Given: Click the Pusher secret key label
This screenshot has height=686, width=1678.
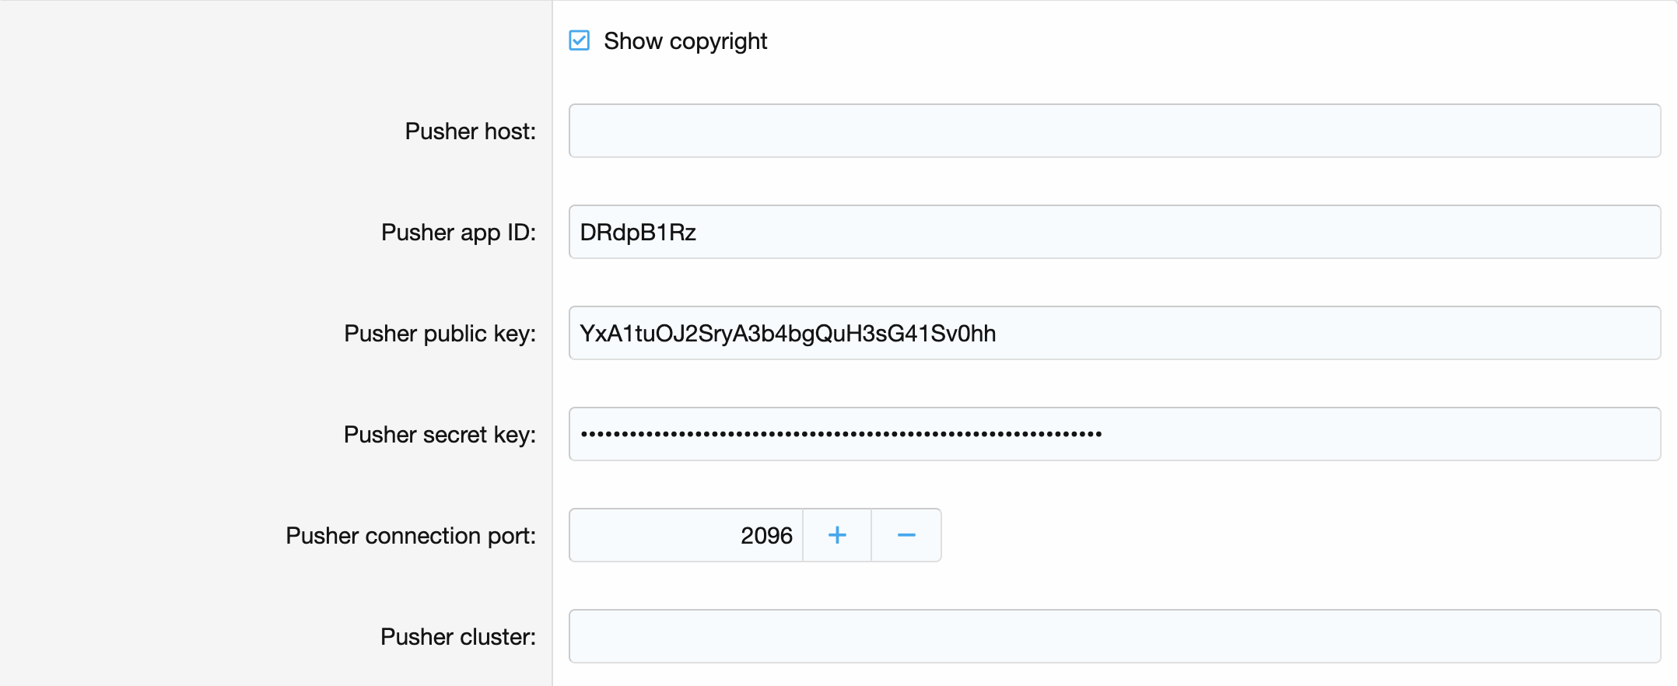Looking at the screenshot, I should tap(440, 434).
